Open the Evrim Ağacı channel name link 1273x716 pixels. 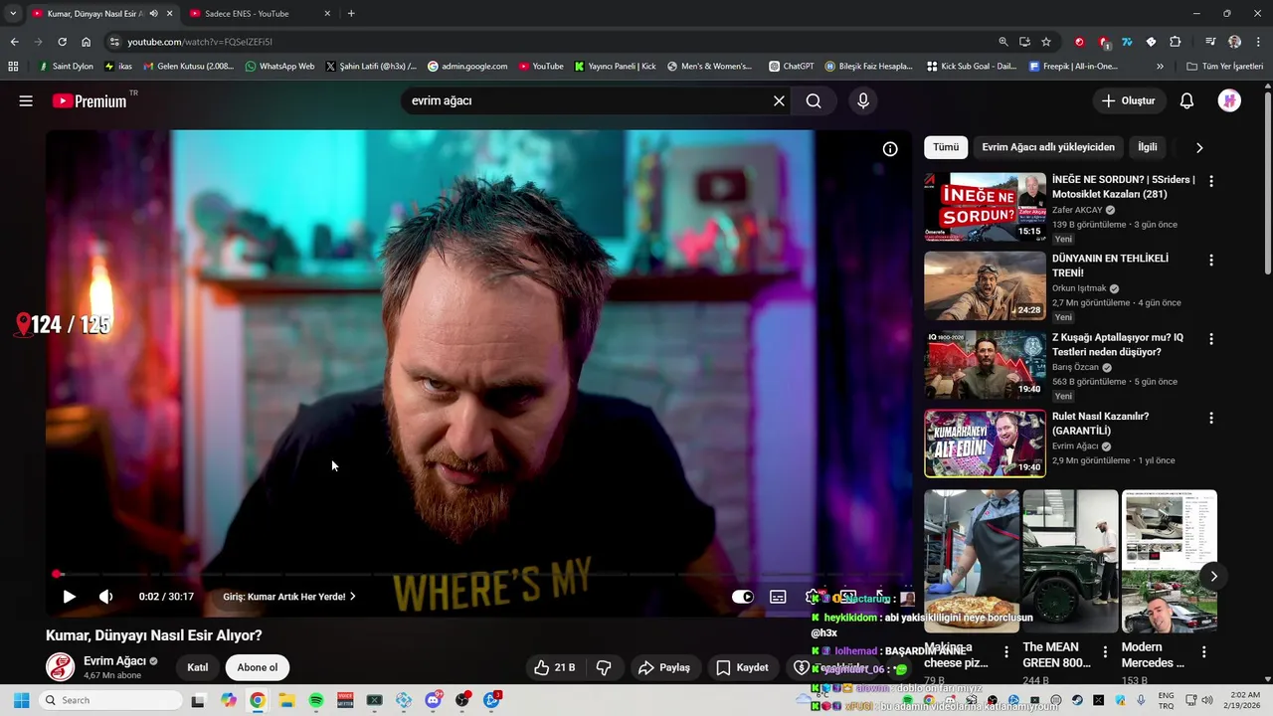[x=114, y=661]
